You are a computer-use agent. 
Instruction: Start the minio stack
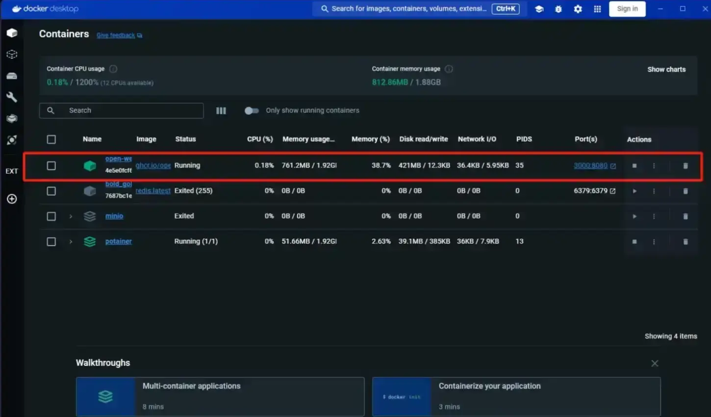635,216
